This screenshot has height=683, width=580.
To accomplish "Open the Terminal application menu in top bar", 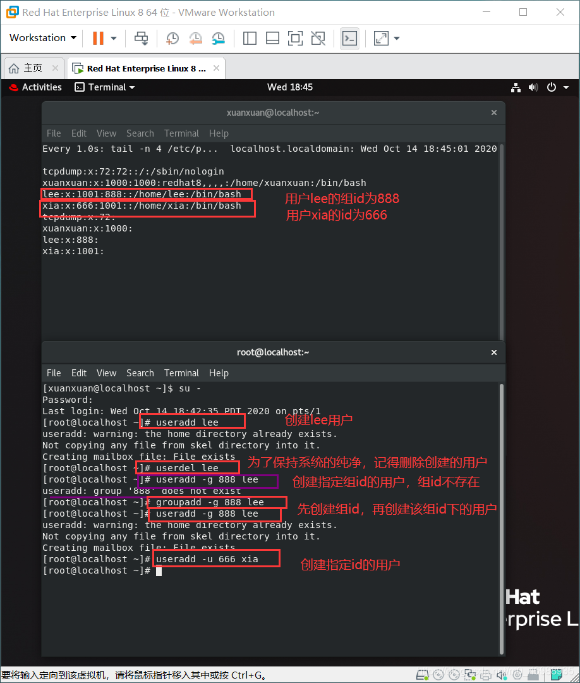I will [x=105, y=87].
